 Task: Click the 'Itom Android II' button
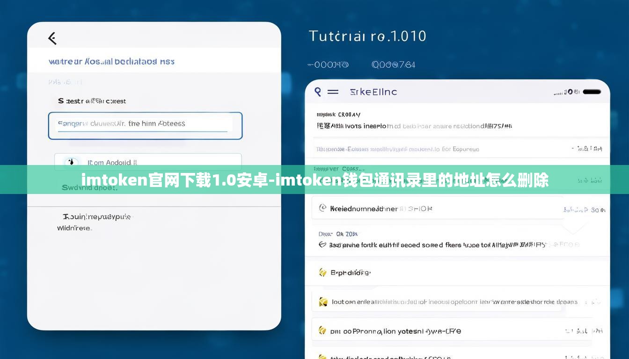pos(148,162)
